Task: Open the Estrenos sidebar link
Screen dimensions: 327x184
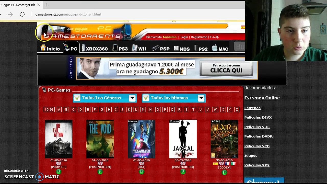Action: click(x=252, y=108)
